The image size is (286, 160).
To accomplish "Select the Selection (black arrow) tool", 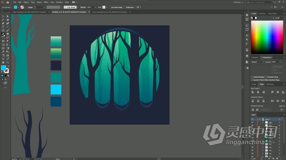I will click(3, 16).
